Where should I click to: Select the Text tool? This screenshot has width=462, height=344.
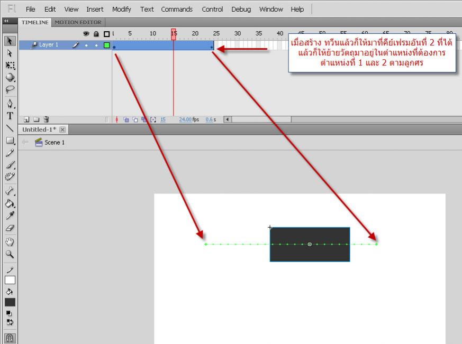coord(10,116)
